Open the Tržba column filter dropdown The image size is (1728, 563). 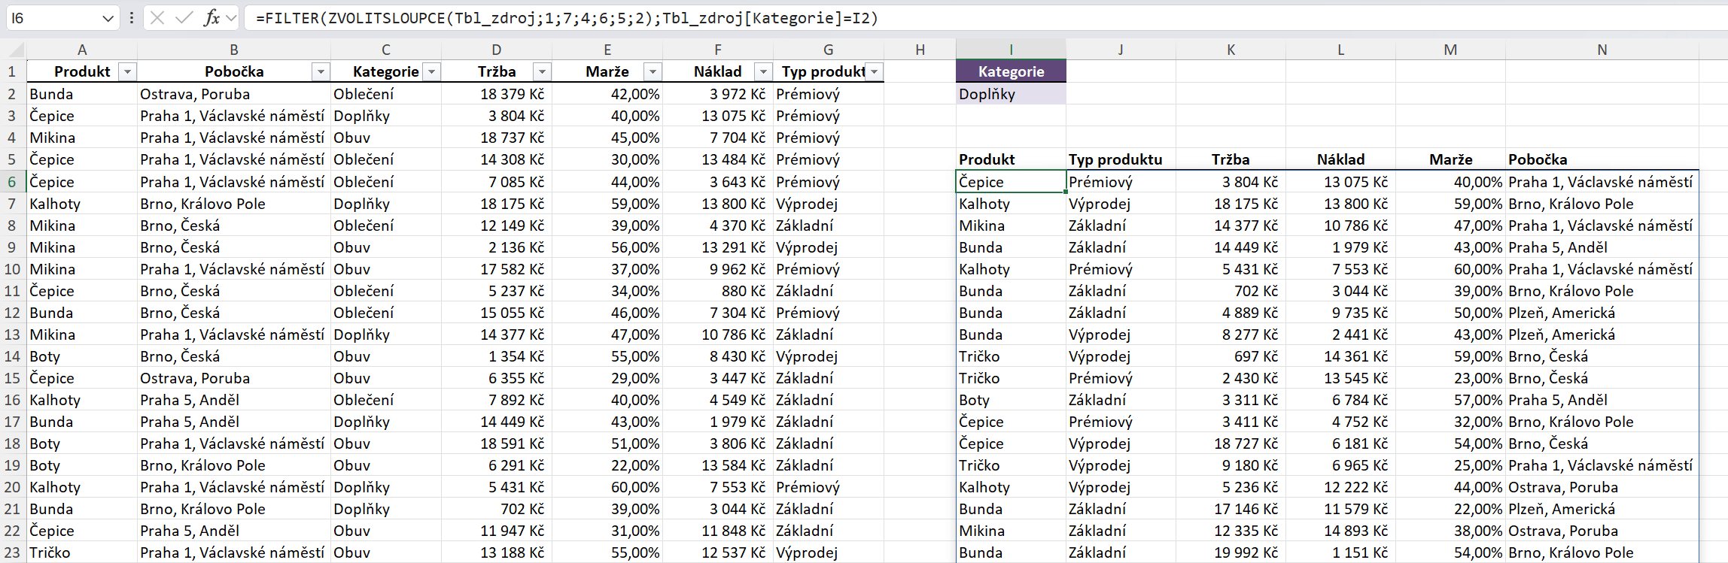(x=542, y=71)
